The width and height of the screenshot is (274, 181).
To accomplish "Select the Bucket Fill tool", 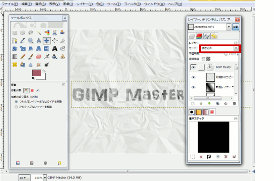I will [62, 49].
